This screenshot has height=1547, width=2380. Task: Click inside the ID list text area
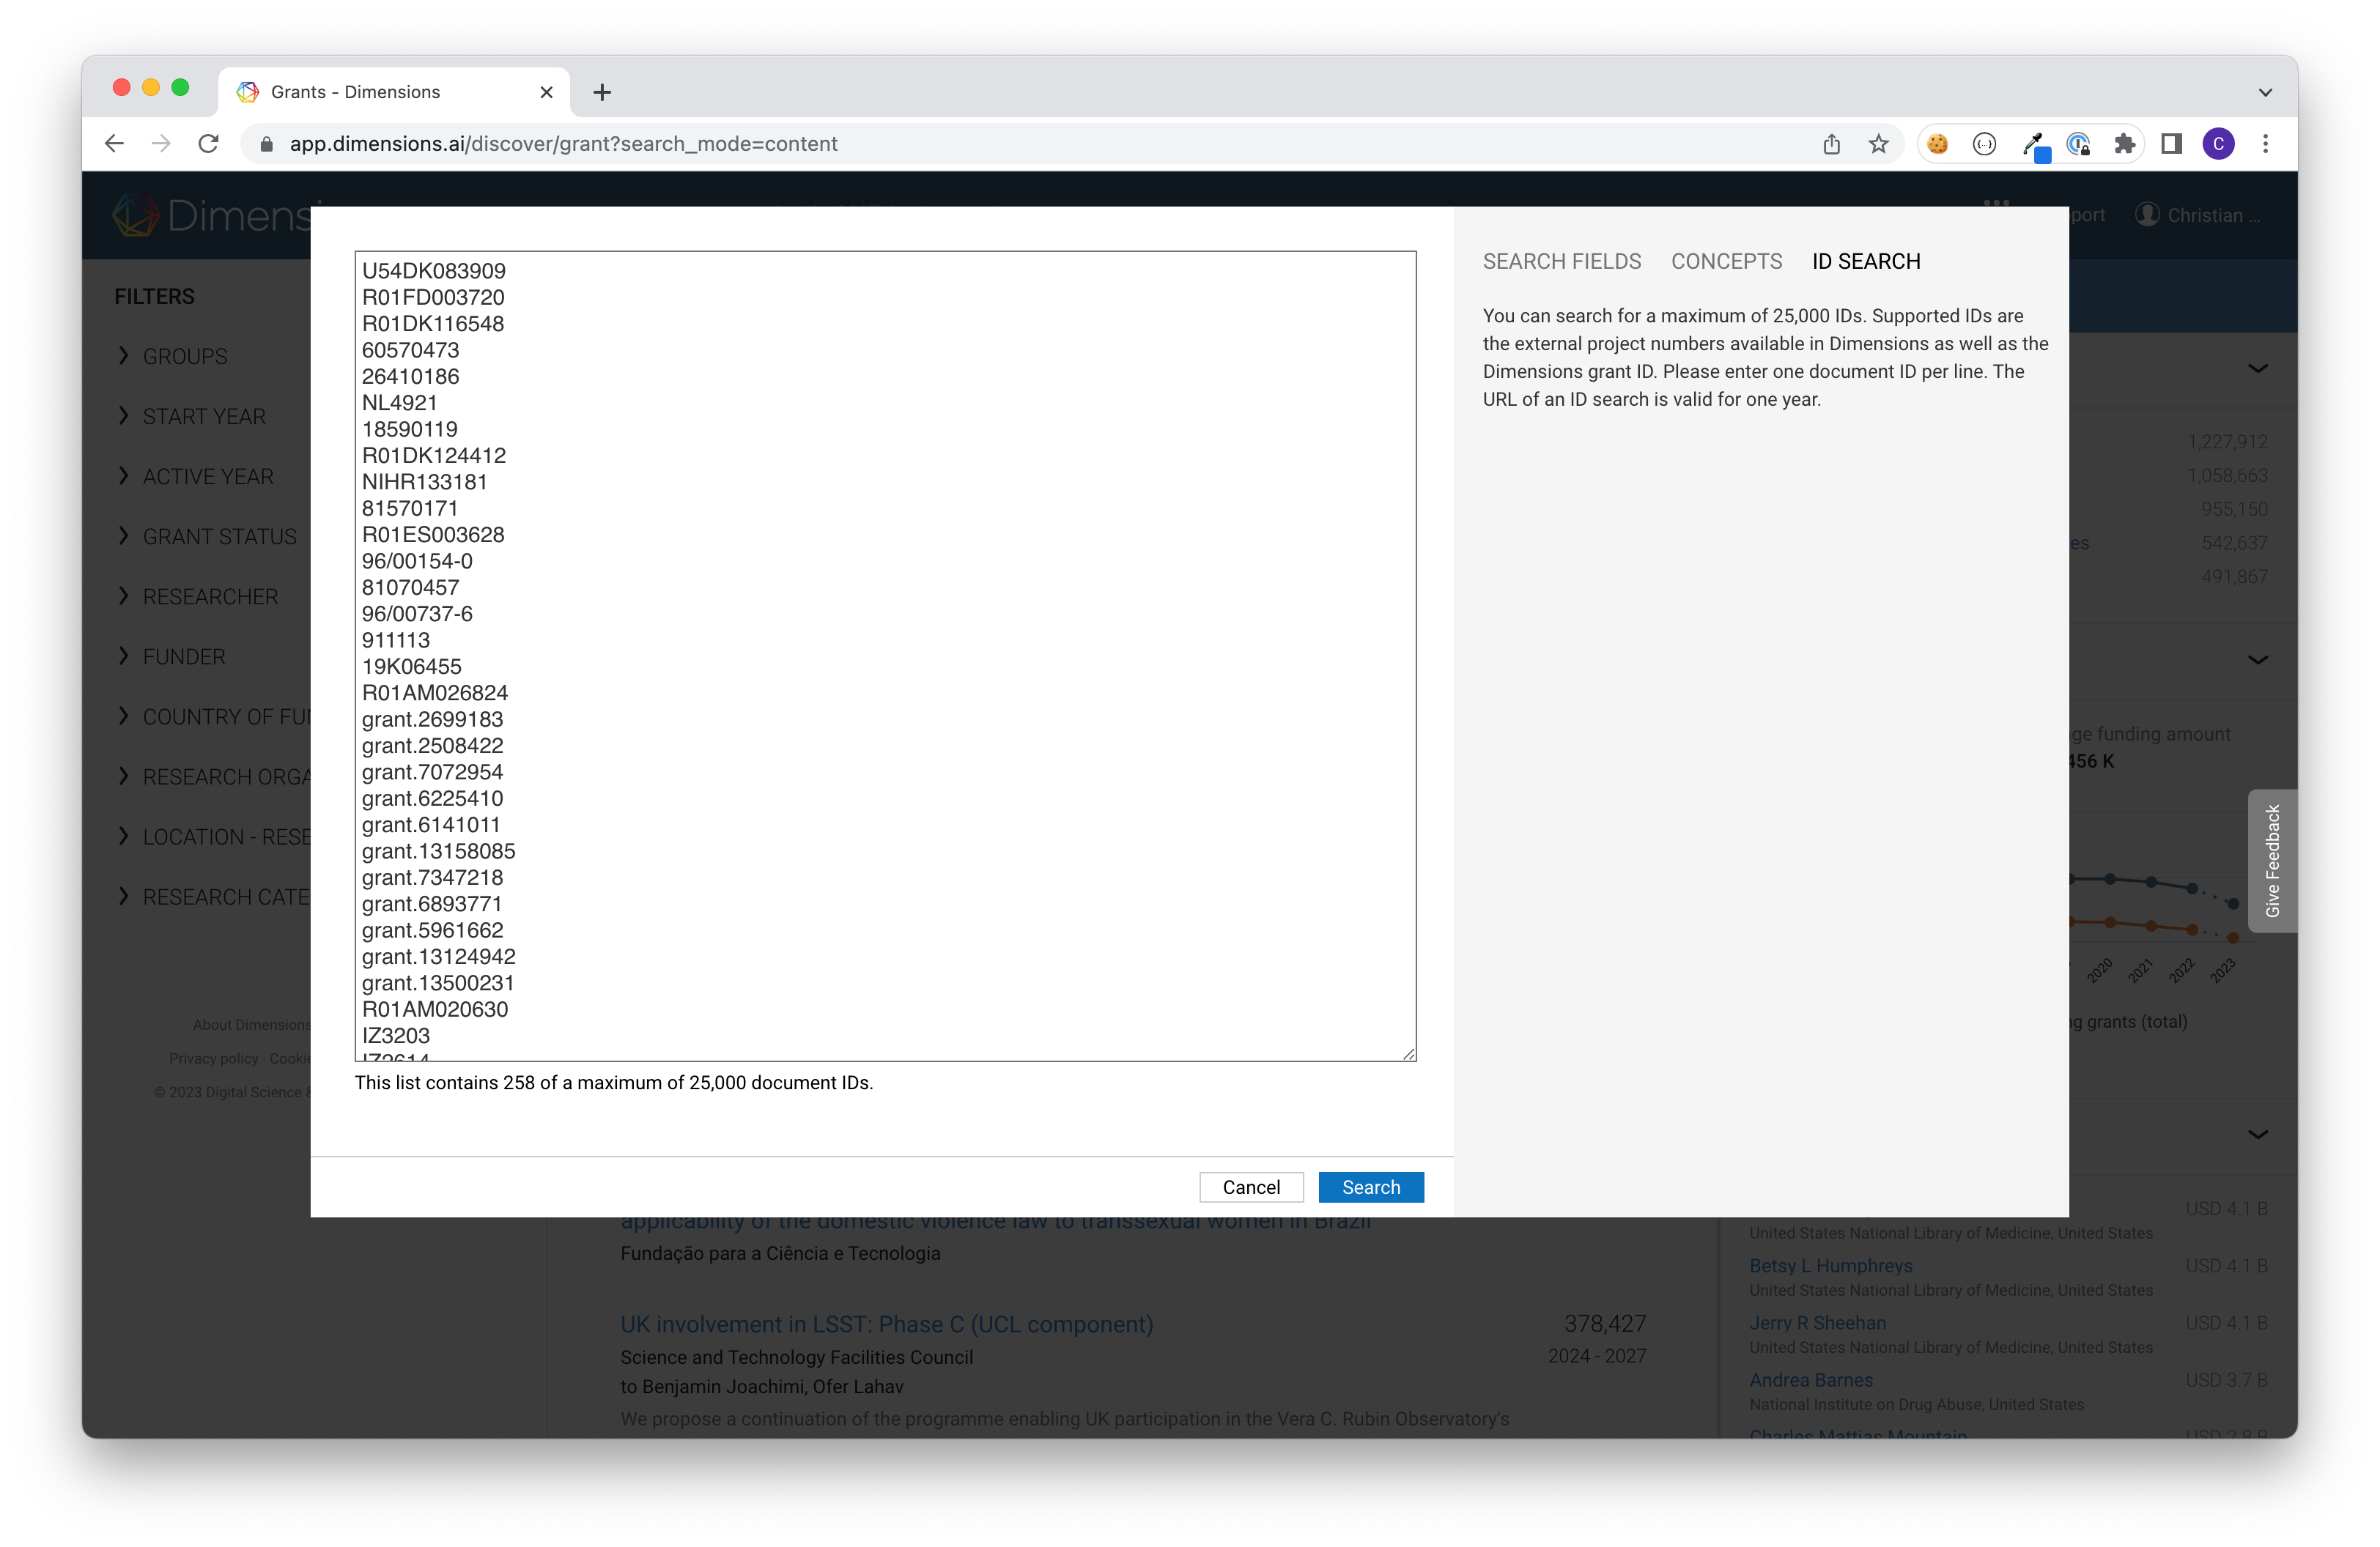(x=885, y=656)
